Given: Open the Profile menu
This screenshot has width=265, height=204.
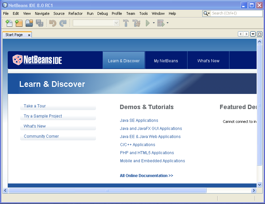Looking at the screenshot, I should [x=117, y=13].
